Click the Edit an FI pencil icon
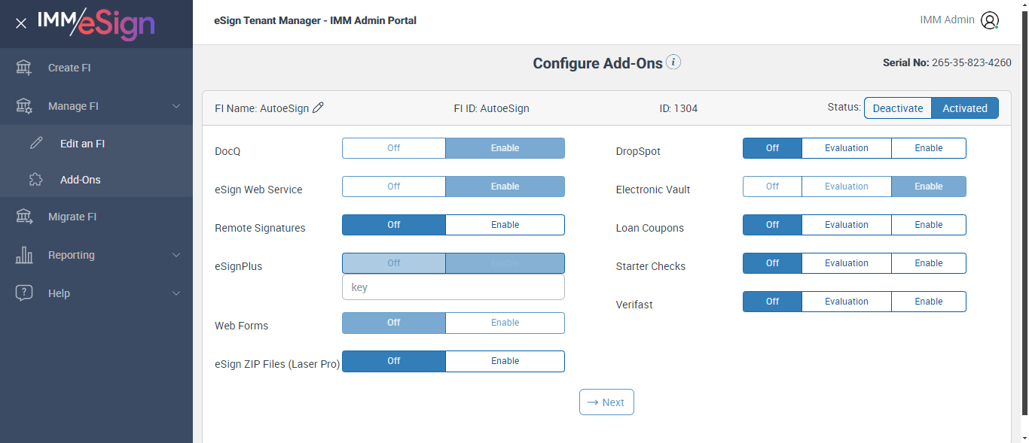Screen dimensions: 1029x443 coord(36,144)
